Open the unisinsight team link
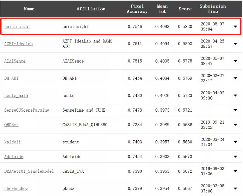The image size is (243, 196). point(17,27)
